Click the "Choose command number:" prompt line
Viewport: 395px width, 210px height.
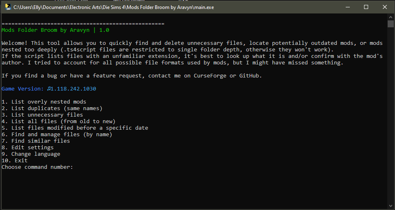tap(37, 167)
